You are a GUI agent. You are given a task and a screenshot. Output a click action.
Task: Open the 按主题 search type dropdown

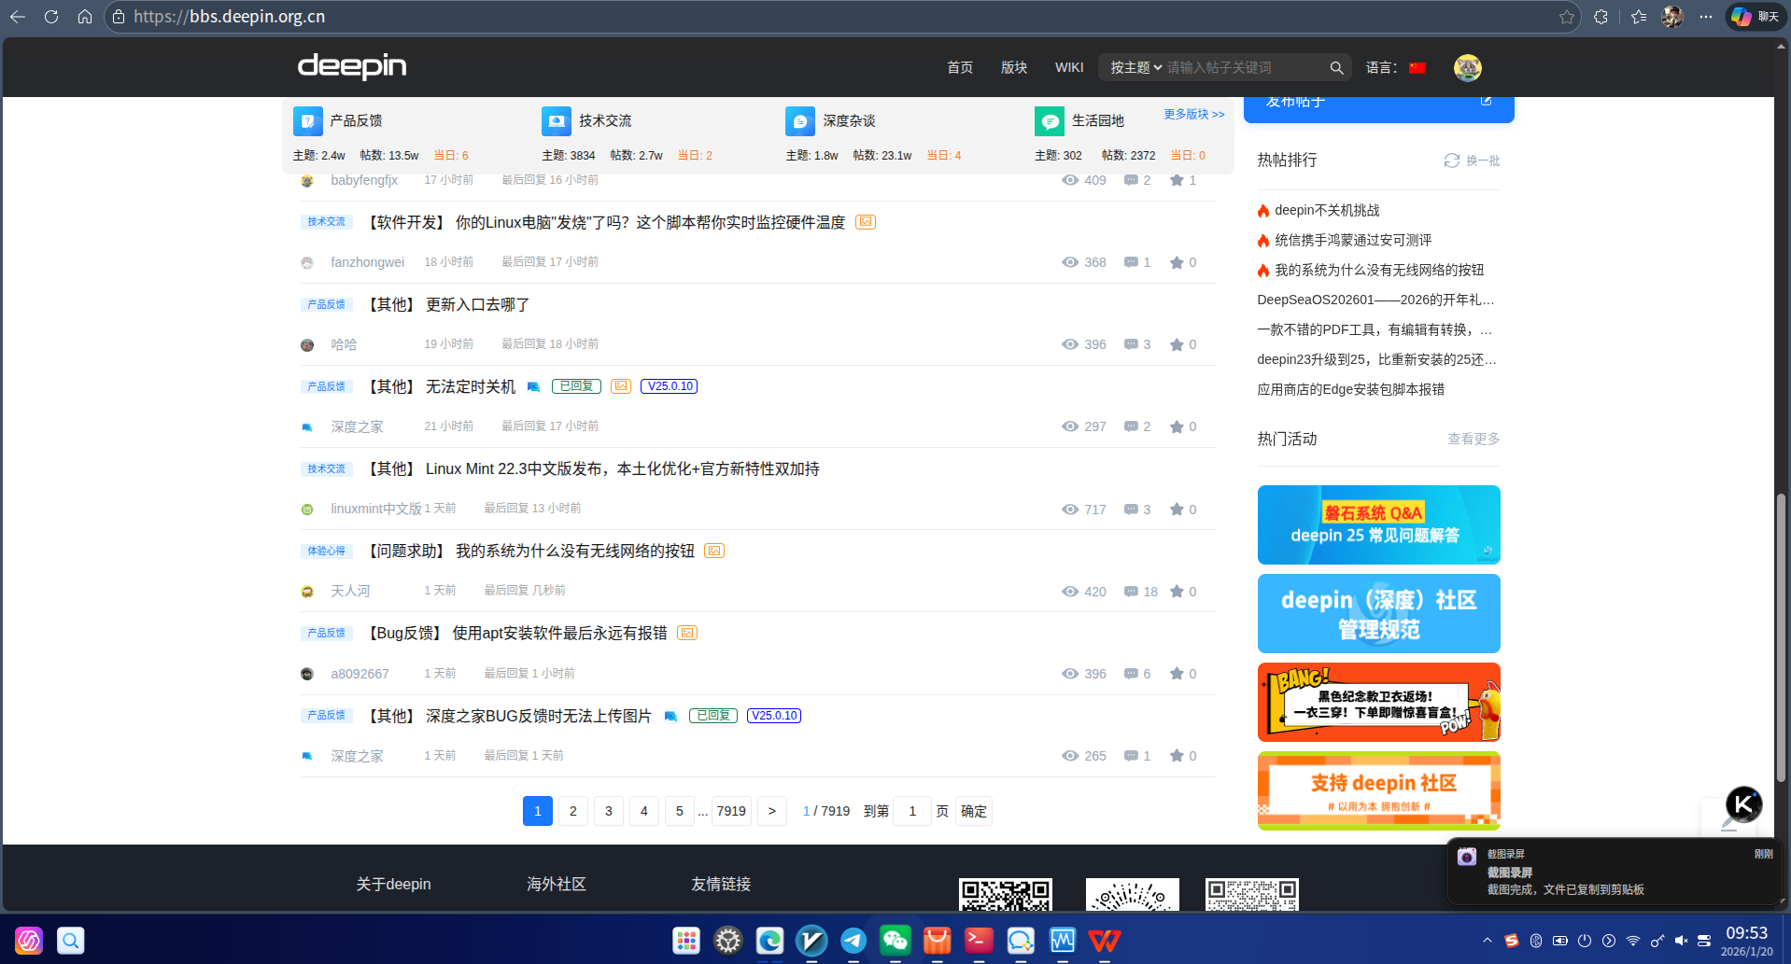click(x=1135, y=68)
